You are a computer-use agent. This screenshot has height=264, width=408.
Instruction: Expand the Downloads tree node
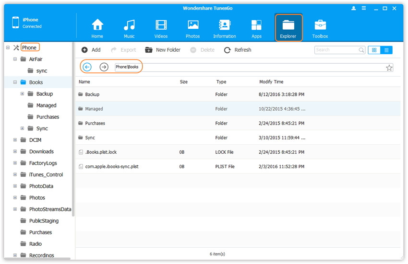[x=15, y=151]
